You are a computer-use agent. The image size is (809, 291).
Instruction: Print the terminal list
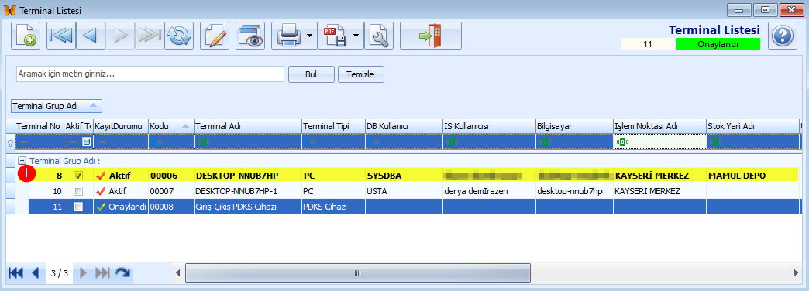click(288, 36)
